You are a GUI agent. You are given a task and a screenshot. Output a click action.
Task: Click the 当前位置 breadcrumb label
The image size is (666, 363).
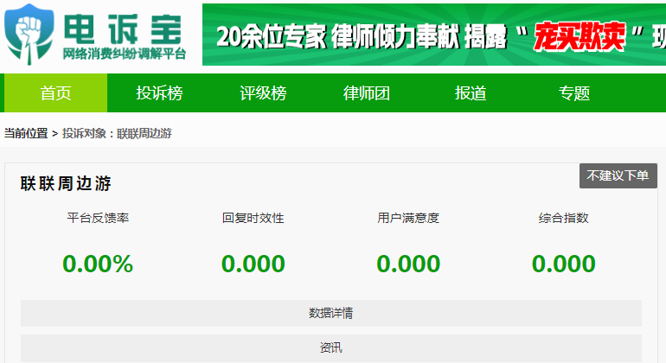26,133
